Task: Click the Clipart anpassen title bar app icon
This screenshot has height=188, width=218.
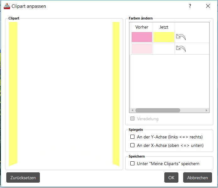Action: [x=7, y=6]
